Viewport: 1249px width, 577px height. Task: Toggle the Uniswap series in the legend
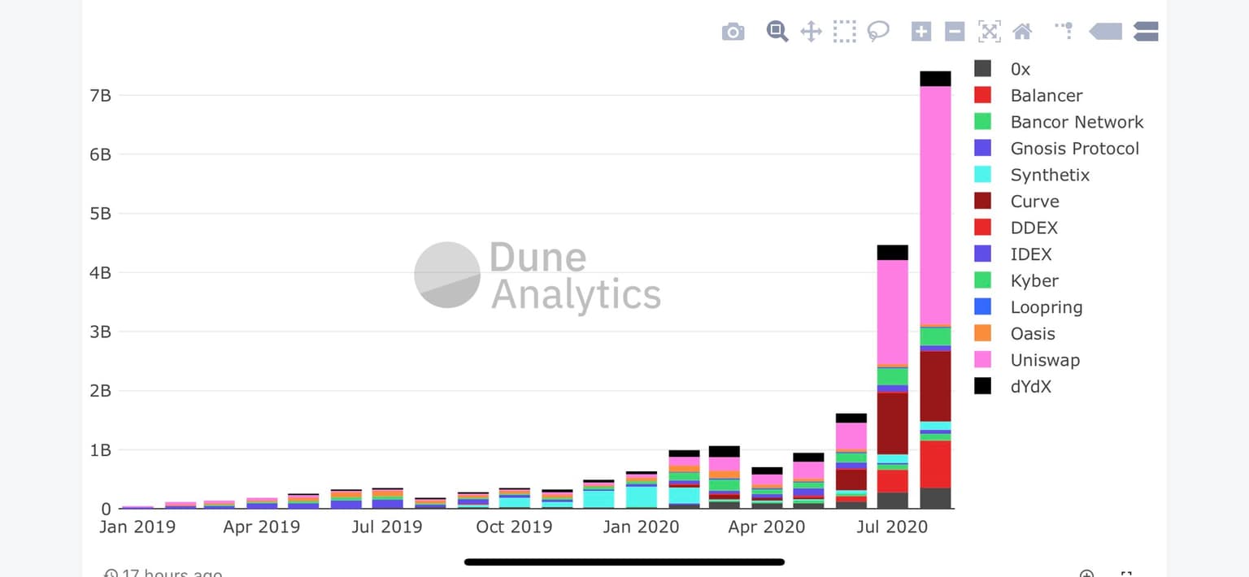coord(1044,360)
